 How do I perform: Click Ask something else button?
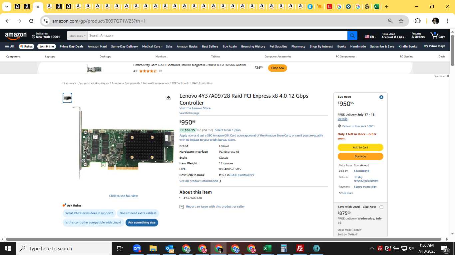pos(142,222)
